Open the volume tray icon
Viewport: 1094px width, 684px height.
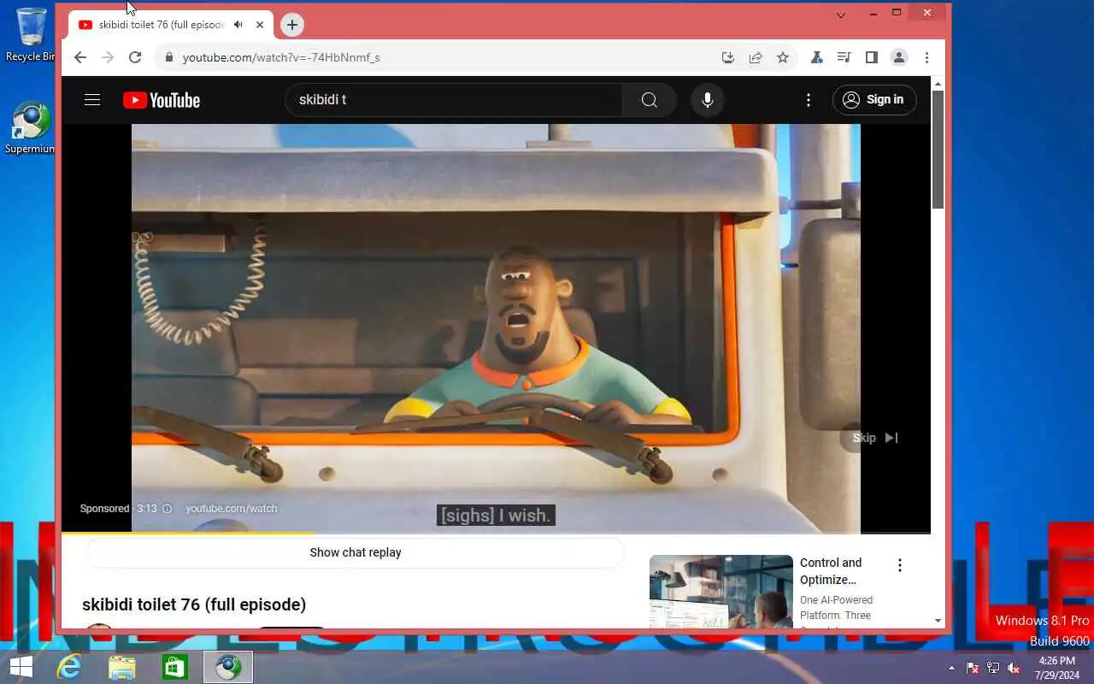coord(1014,668)
